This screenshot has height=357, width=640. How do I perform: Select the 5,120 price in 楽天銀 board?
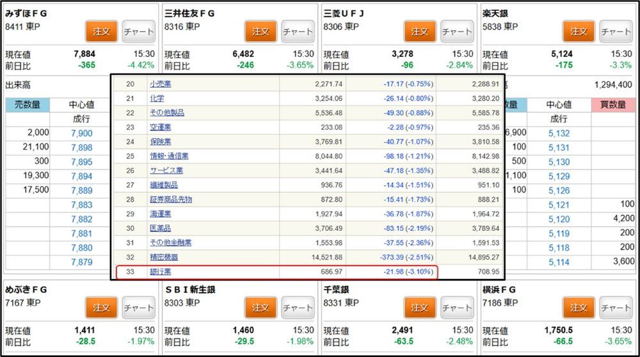[559, 219]
